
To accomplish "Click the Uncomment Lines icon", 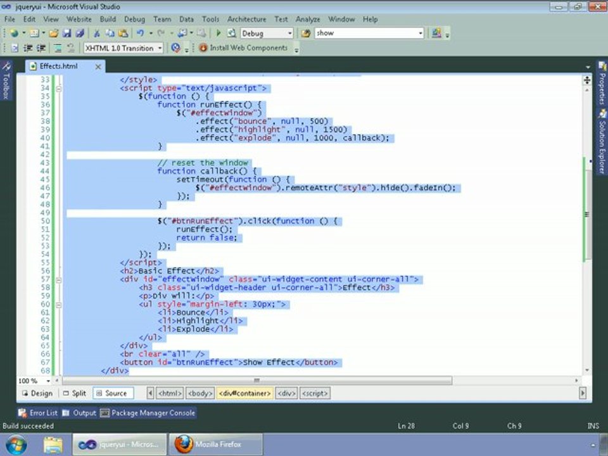I will click(x=70, y=48).
